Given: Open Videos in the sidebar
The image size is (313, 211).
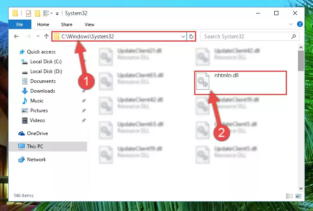Looking at the screenshot, I should pos(37,120).
